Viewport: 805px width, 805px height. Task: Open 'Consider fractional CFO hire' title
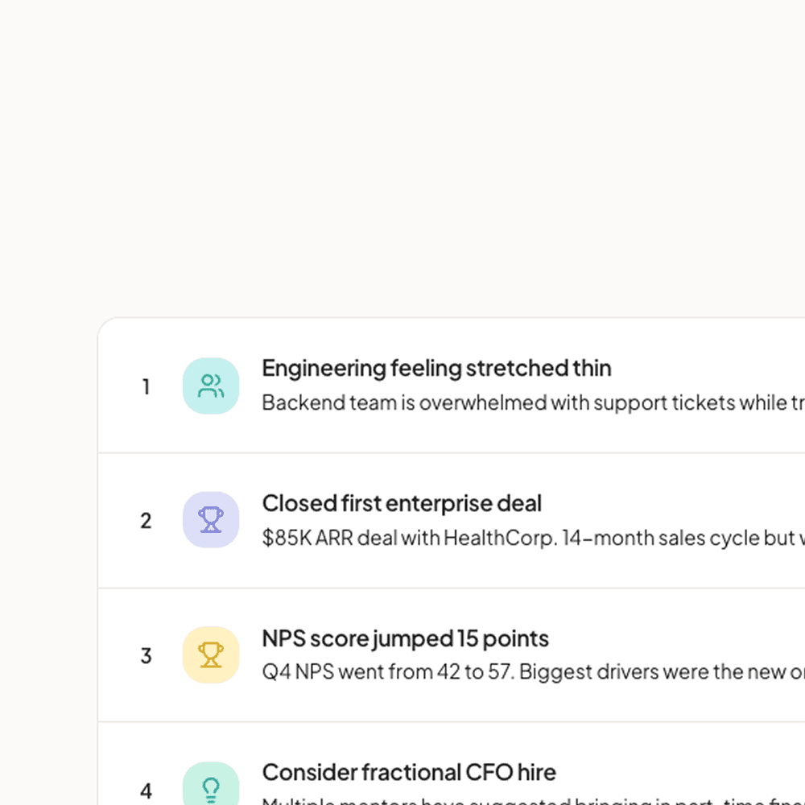tap(409, 773)
